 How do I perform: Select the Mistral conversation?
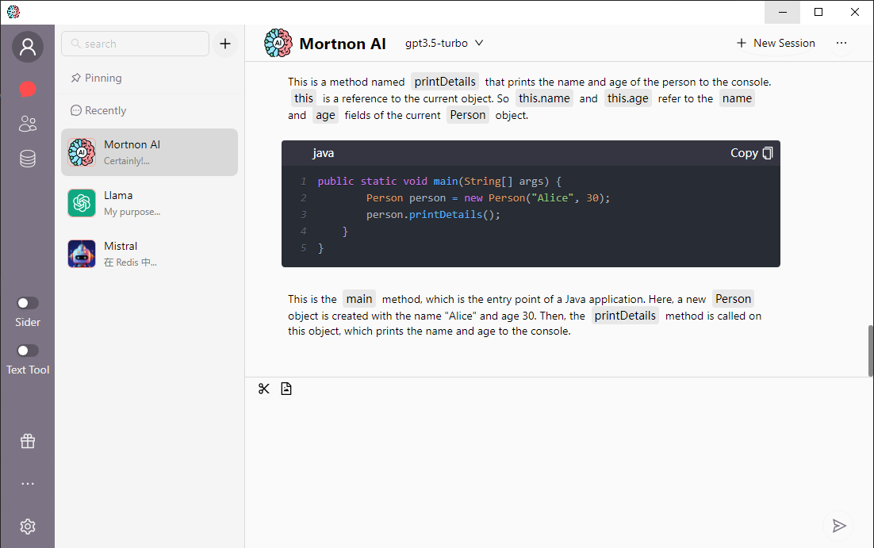(x=149, y=254)
